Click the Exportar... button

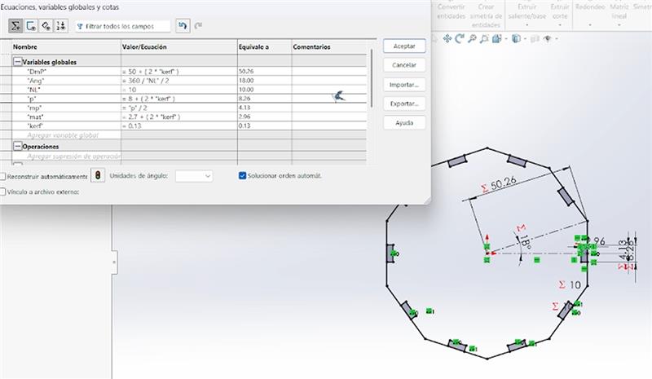click(x=404, y=104)
